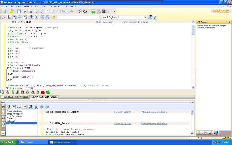Toggle the highlighted second icon in the lower Code pane toolbar

14,107
